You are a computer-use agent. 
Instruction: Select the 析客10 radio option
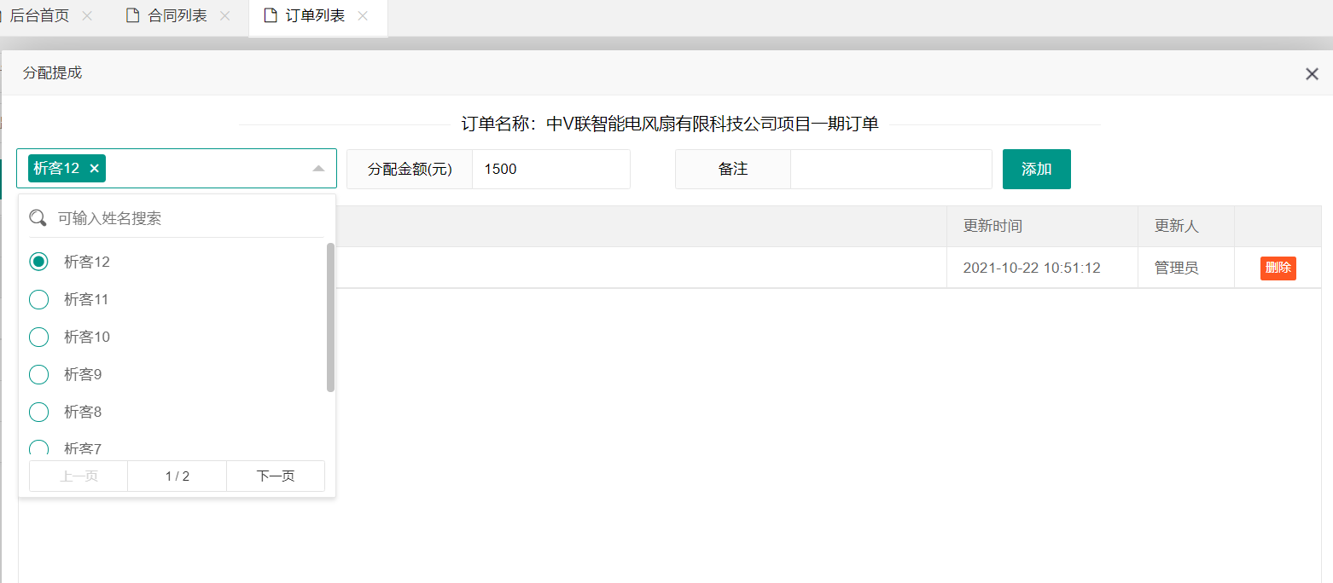39,337
